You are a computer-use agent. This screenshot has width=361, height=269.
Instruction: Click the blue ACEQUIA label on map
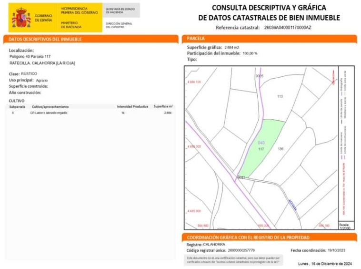pos(292,205)
